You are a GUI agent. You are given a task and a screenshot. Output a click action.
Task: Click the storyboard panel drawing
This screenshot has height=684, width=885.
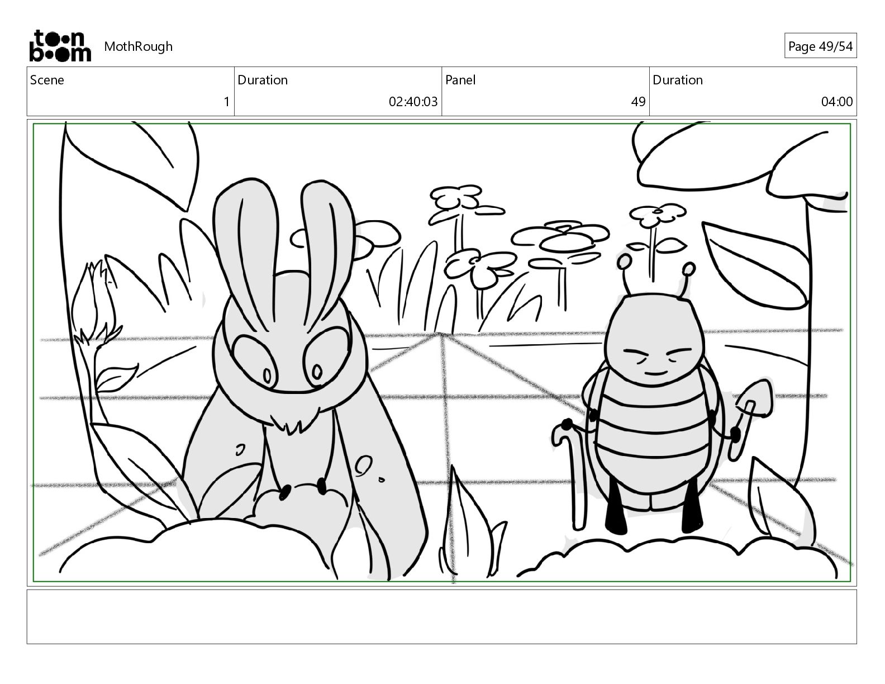point(442,352)
